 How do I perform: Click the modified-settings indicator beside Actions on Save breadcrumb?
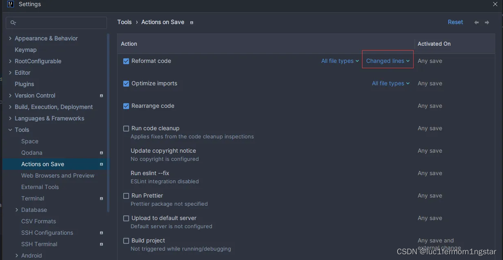191,22
